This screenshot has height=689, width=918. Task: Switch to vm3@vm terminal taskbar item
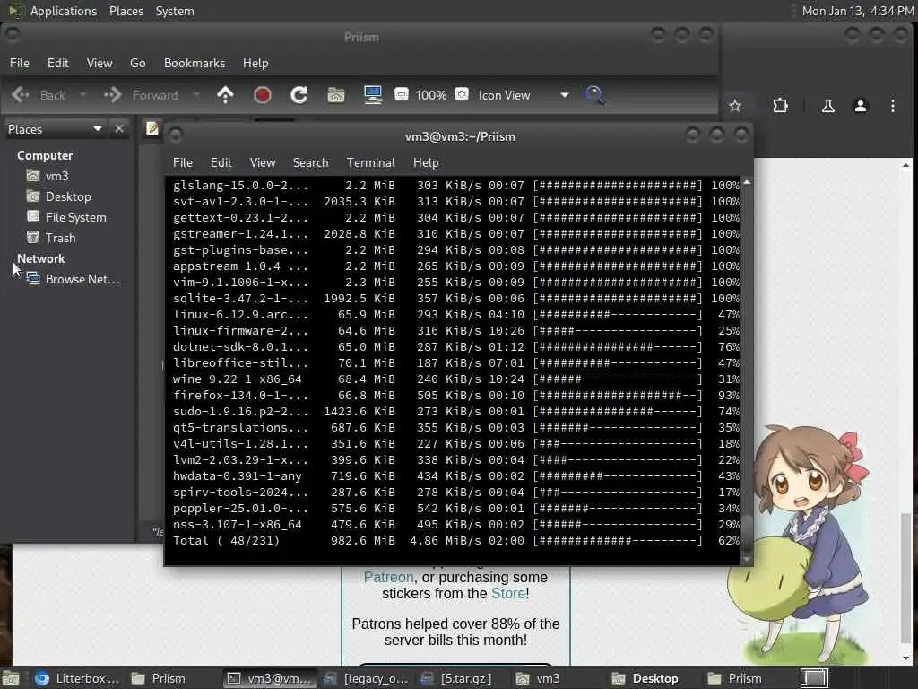pos(270,678)
